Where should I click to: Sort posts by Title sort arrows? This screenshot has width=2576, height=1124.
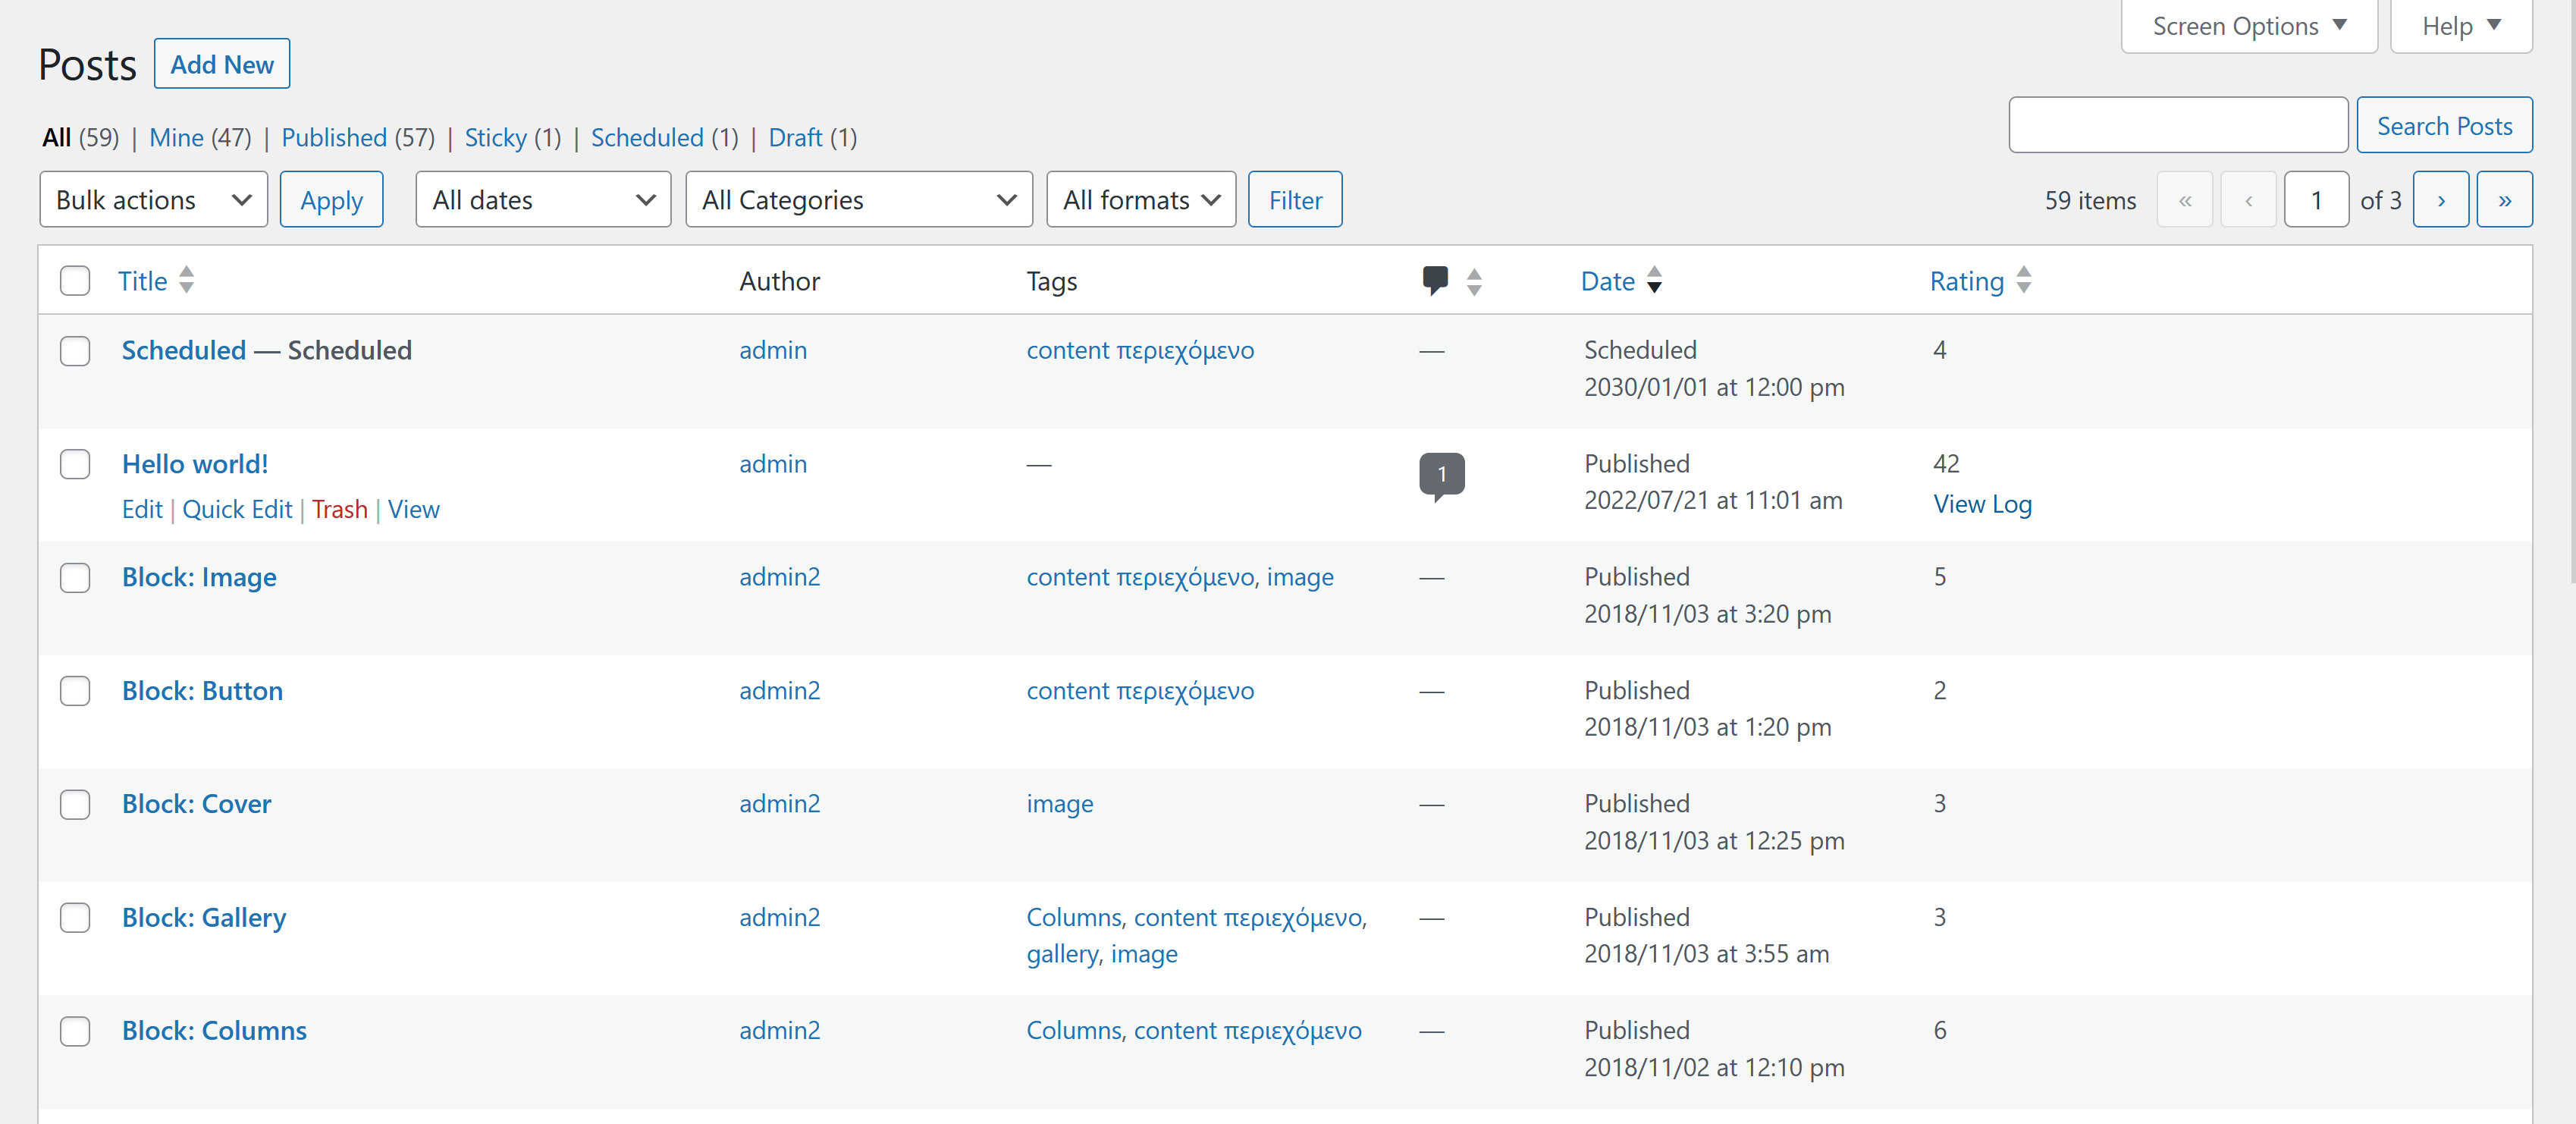pos(186,280)
